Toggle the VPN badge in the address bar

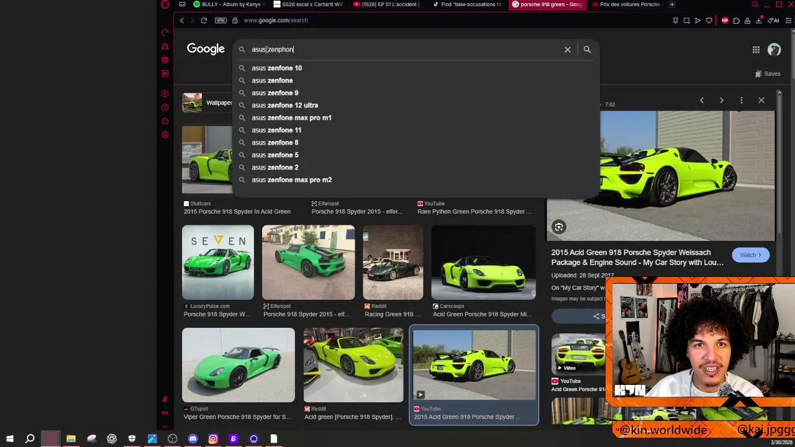[x=220, y=20]
